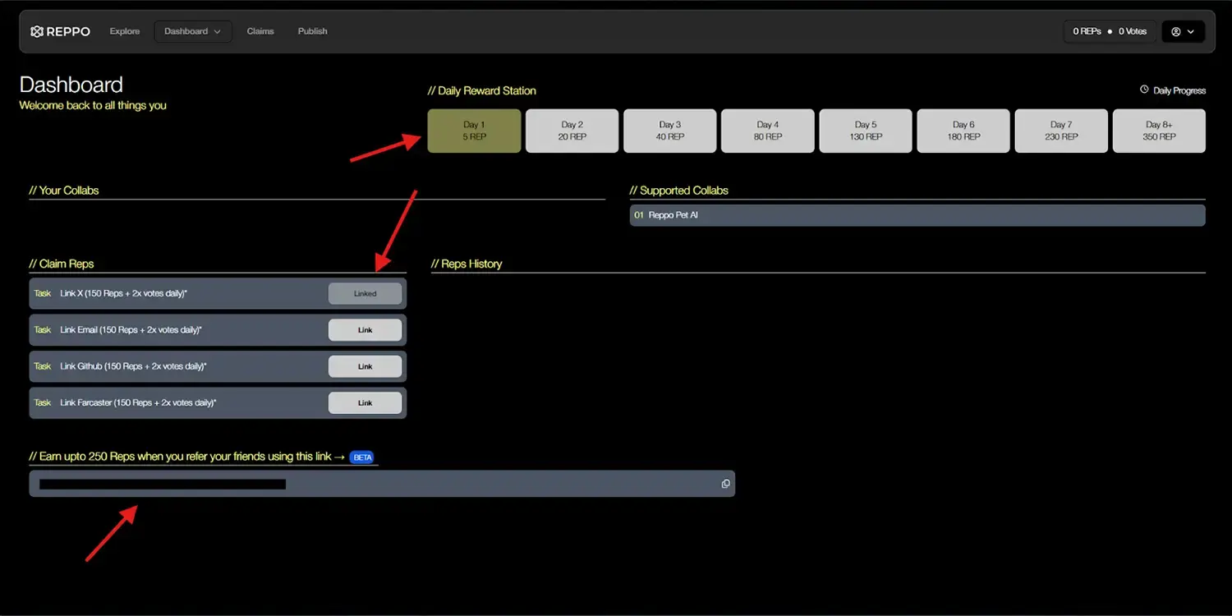The width and height of the screenshot is (1232, 616).
Task: Click the Link button for Farcaster
Action: (365, 402)
